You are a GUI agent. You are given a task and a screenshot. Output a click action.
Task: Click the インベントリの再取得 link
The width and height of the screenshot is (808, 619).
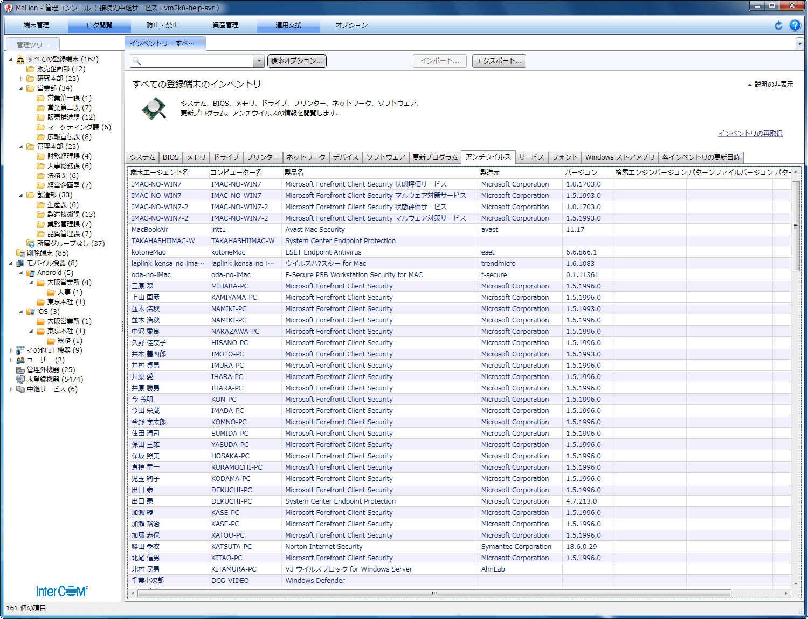point(750,134)
